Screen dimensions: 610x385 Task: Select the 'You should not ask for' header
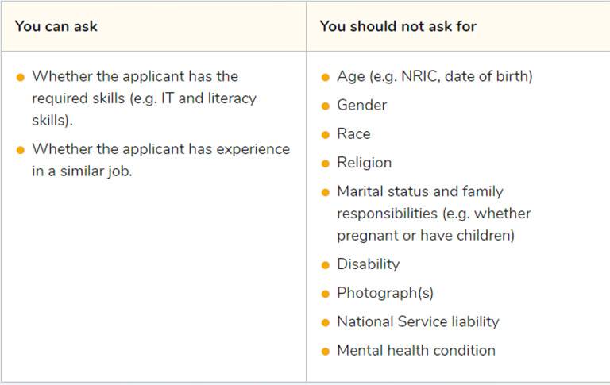pyautogui.click(x=398, y=26)
